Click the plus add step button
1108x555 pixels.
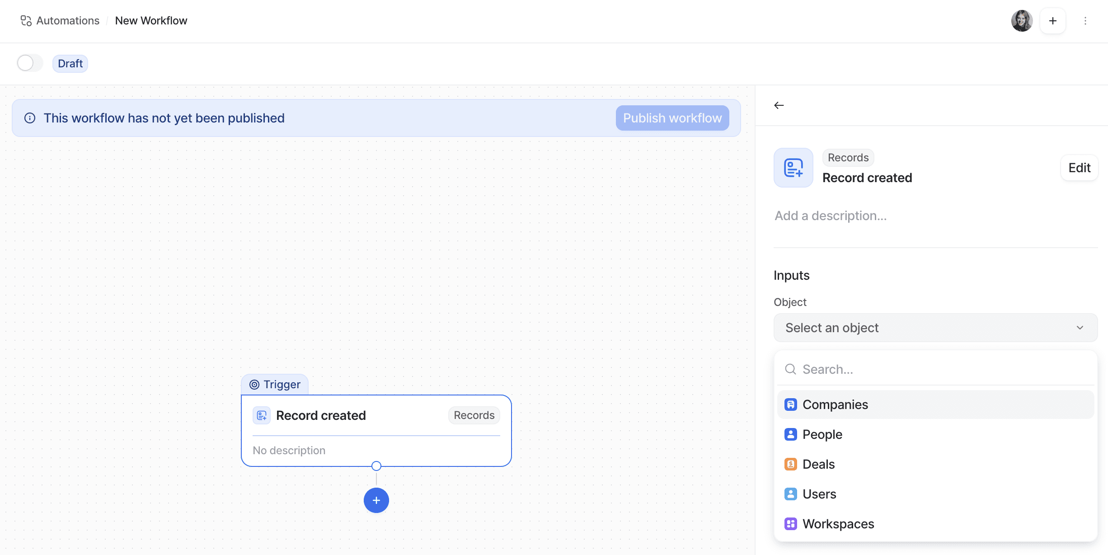click(376, 500)
